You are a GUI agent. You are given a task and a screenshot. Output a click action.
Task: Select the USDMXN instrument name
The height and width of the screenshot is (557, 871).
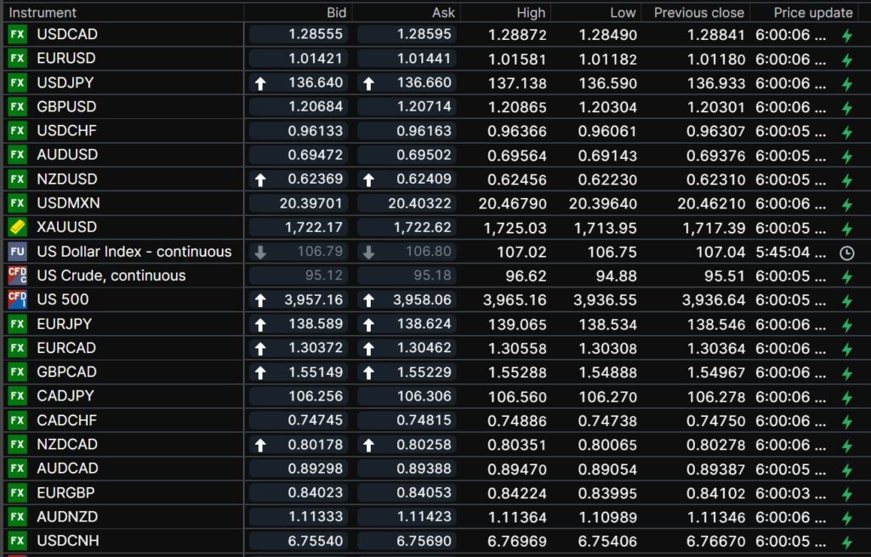67,203
